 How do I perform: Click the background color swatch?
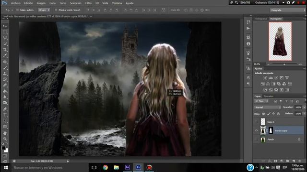click(6, 150)
